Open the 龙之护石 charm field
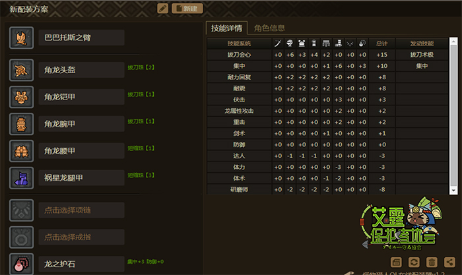This screenshot has width=462, height=275. pos(81,264)
